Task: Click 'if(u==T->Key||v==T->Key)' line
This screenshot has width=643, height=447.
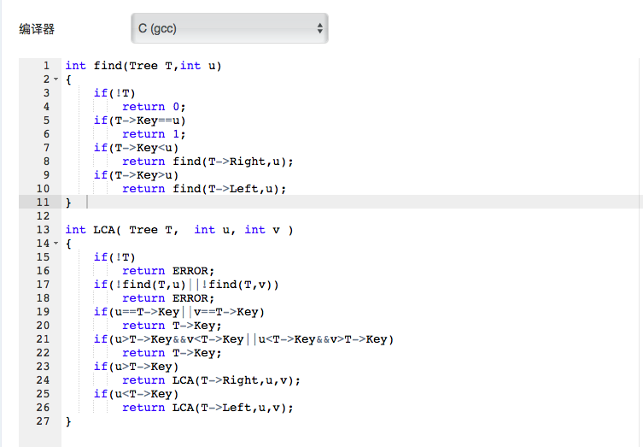Action: point(179,312)
